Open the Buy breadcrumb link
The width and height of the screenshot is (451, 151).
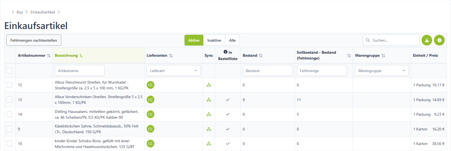(20, 12)
